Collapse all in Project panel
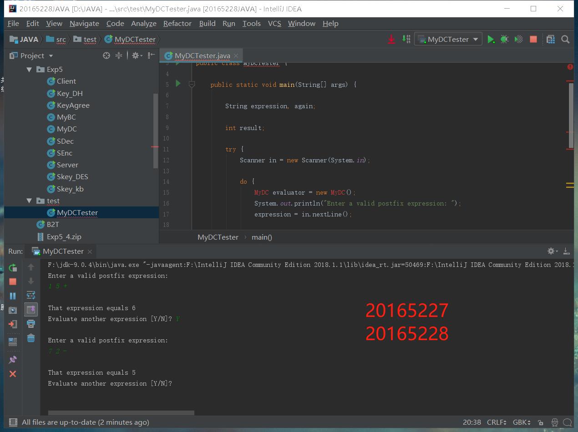Image resolution: width=578 pixels, height=432 pixels. [x=119, y=55]
